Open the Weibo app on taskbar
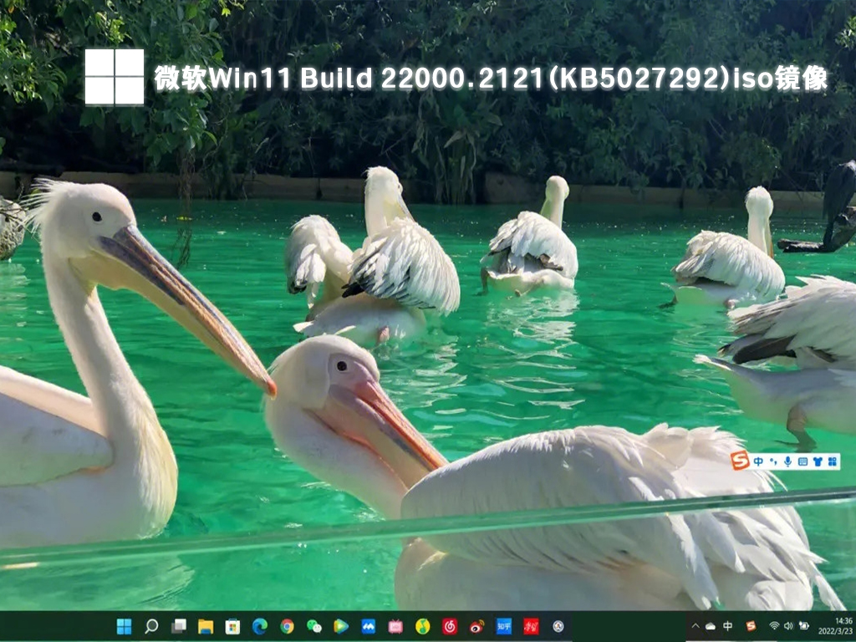The height and width of the screenshot is (642, 856). tap(476, 626)
